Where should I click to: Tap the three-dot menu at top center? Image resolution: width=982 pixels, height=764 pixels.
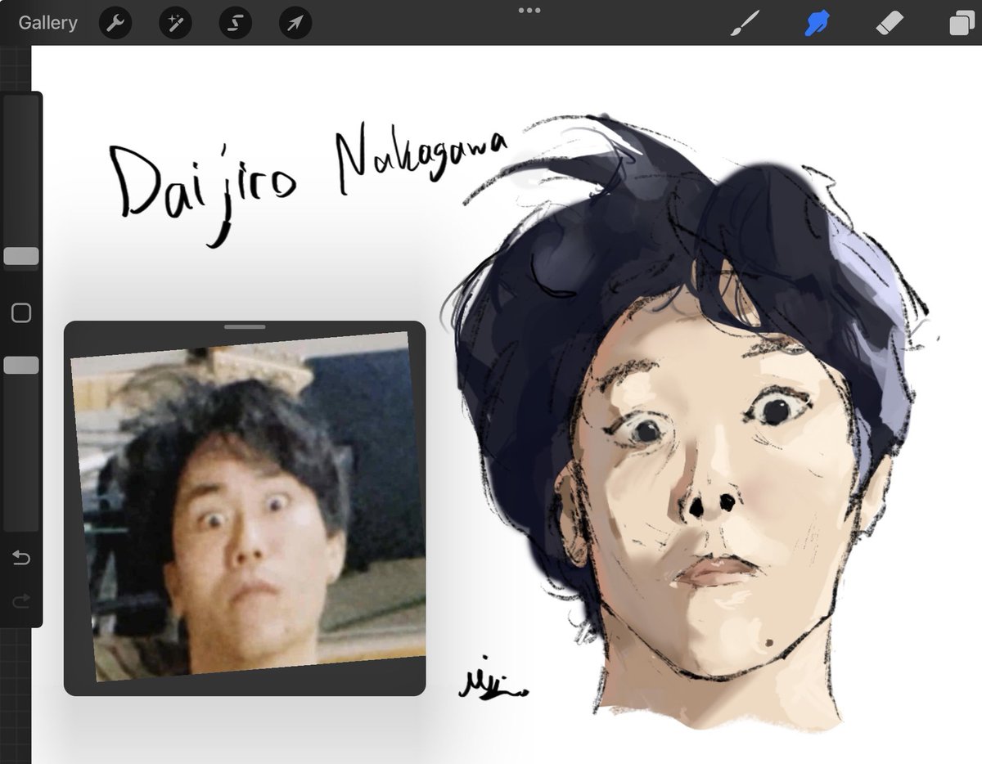[x=529, y=11]
